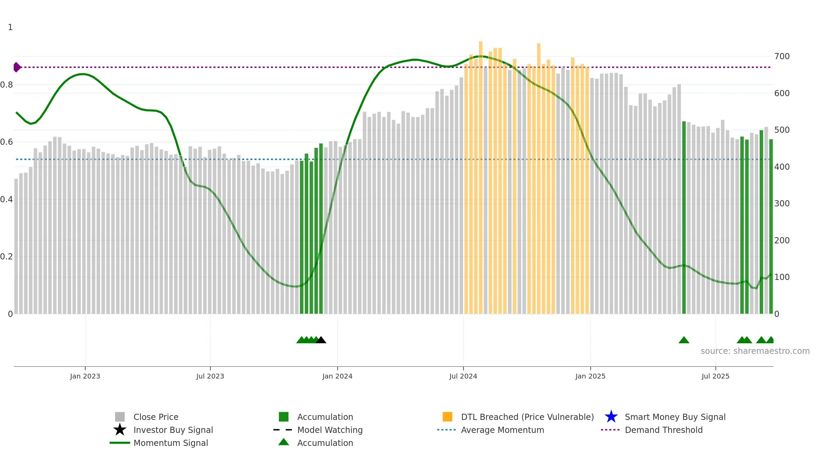Toggle the Demand Threshold legend label
Screen dimensions: 822x462
coord(663,430)
